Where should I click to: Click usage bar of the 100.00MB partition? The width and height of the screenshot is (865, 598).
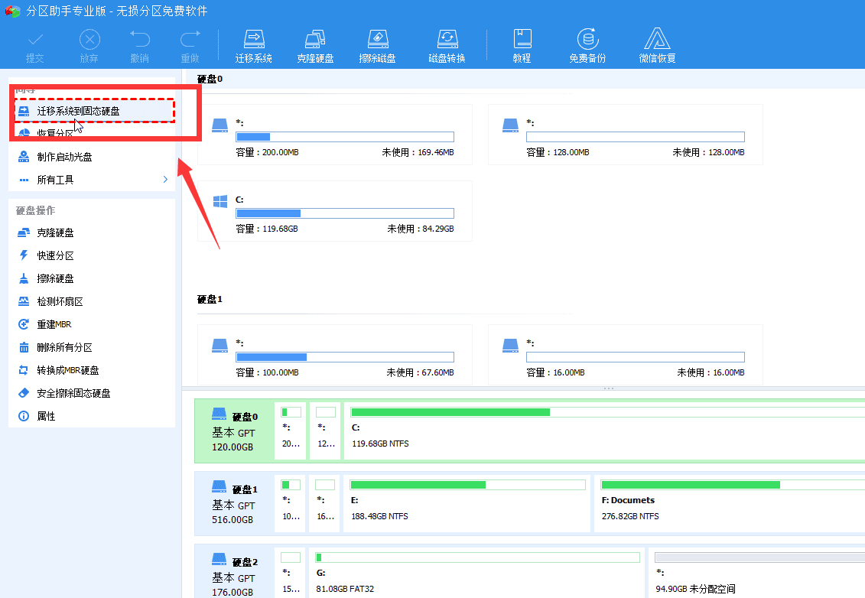pyautogui.click(x=345, y=357)
